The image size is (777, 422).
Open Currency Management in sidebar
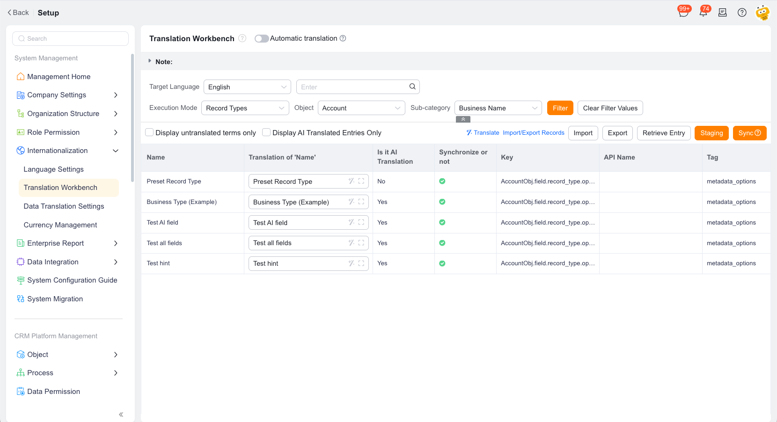[x=60, y=225]
